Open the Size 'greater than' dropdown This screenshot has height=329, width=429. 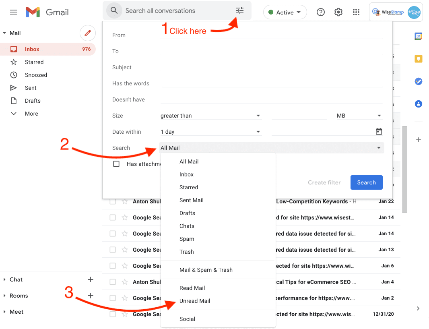click(210, 116)
